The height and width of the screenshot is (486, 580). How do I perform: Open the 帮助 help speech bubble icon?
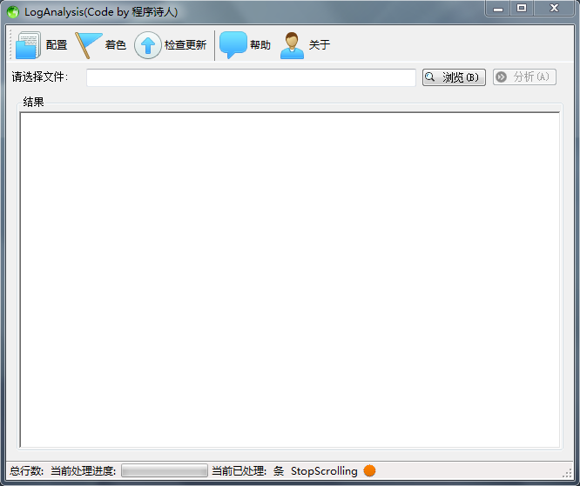(x=233, y=45)
